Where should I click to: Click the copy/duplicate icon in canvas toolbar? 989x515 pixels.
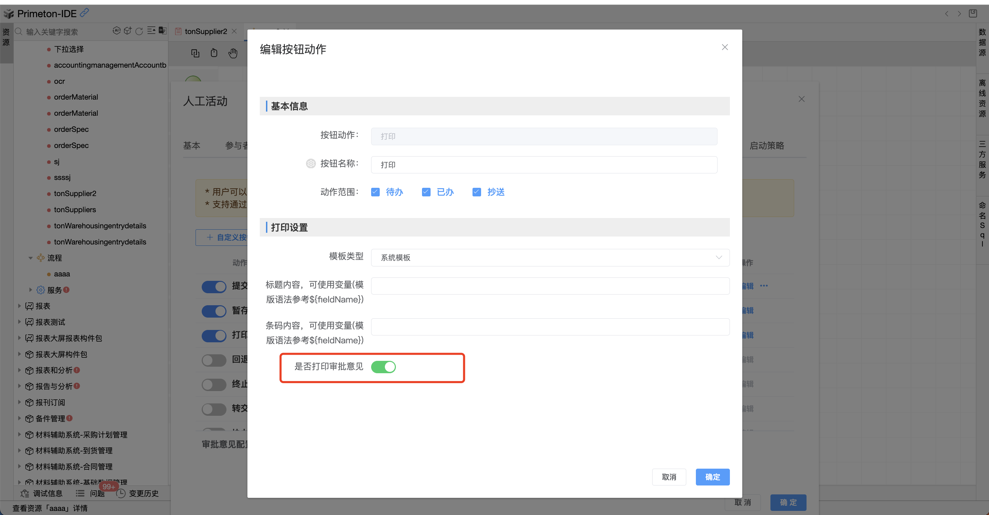(x=196, y=53)
